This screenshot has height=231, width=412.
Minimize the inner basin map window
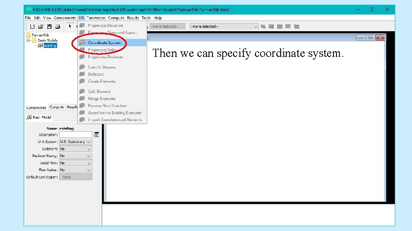(x=360, y=38)
